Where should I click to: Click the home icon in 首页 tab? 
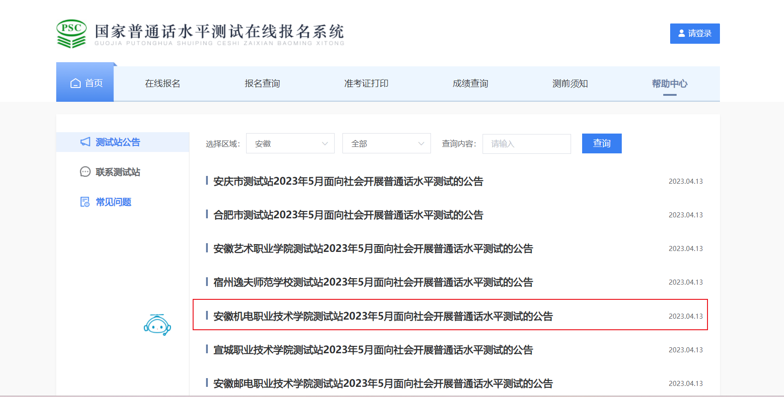76,83
